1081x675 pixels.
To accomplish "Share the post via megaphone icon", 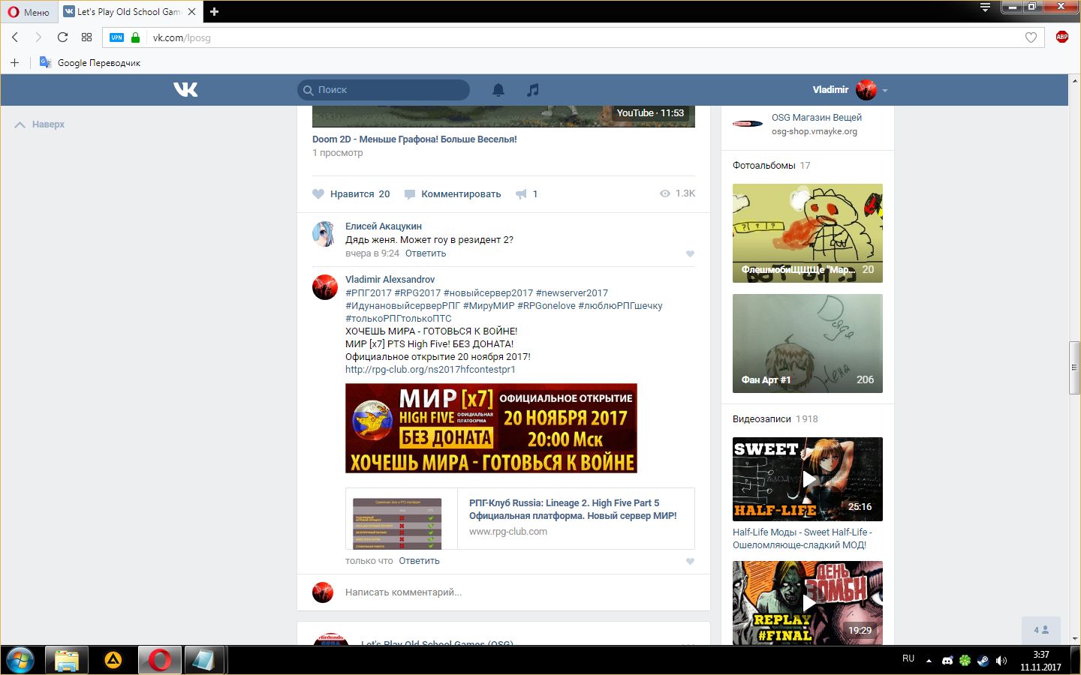I will tap(522, 193).
